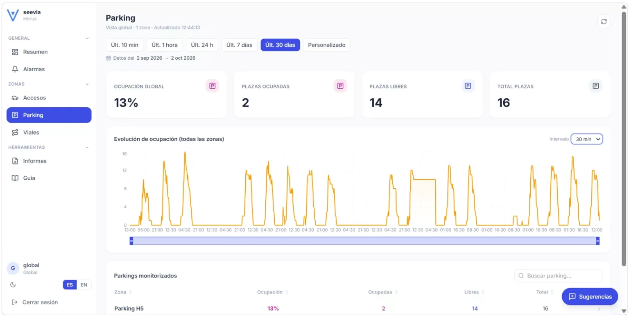Switch language to ES
The image size is (629, 316).
click(x=70, y=285)
